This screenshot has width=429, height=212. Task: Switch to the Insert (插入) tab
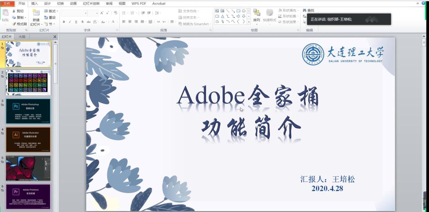tap(34, 3)
